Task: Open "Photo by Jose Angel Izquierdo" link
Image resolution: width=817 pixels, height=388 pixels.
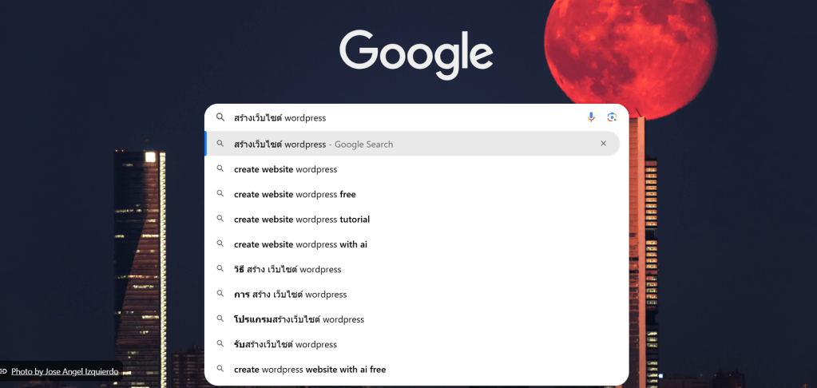Action: pyautogui.click(x=65, y=371)
